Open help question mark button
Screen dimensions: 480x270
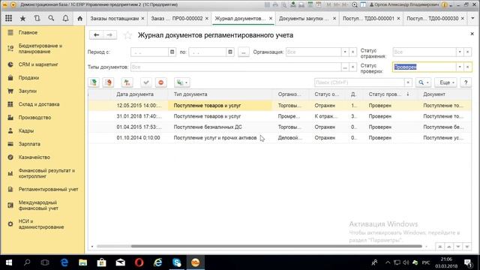pyautogui.click(x=466, y=82)
